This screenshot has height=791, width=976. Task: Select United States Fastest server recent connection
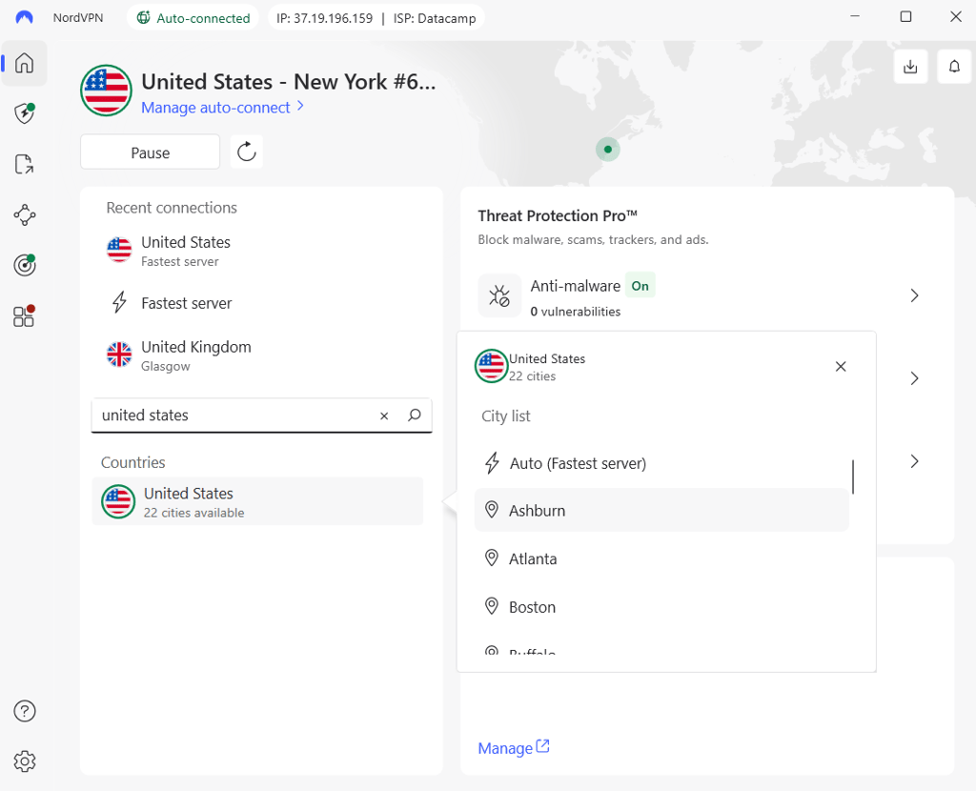[x=261, y=252]
